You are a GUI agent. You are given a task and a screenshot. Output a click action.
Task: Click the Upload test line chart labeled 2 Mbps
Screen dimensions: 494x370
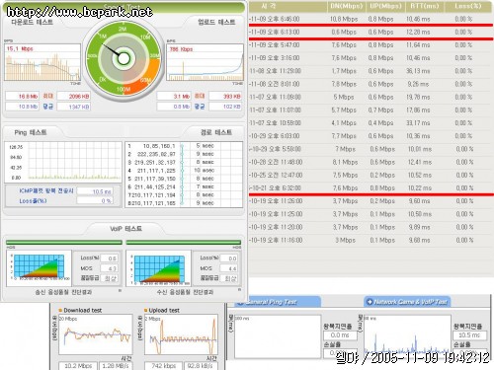[x=181, y=334]
